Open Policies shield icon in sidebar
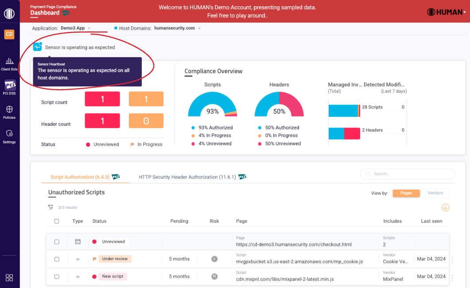This screenshot has height=288, width=470. (9, 109)
